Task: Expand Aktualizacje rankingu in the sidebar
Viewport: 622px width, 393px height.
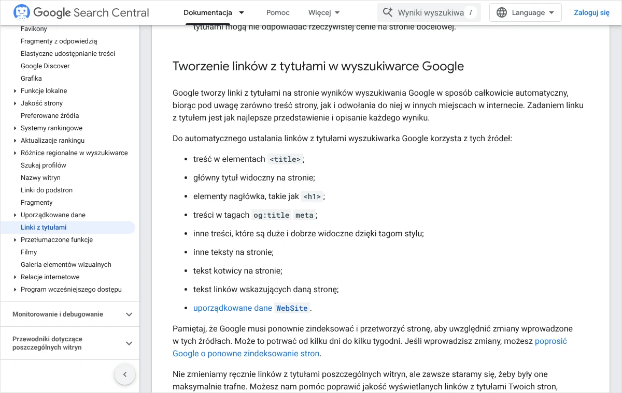Action: coord(16,141)
